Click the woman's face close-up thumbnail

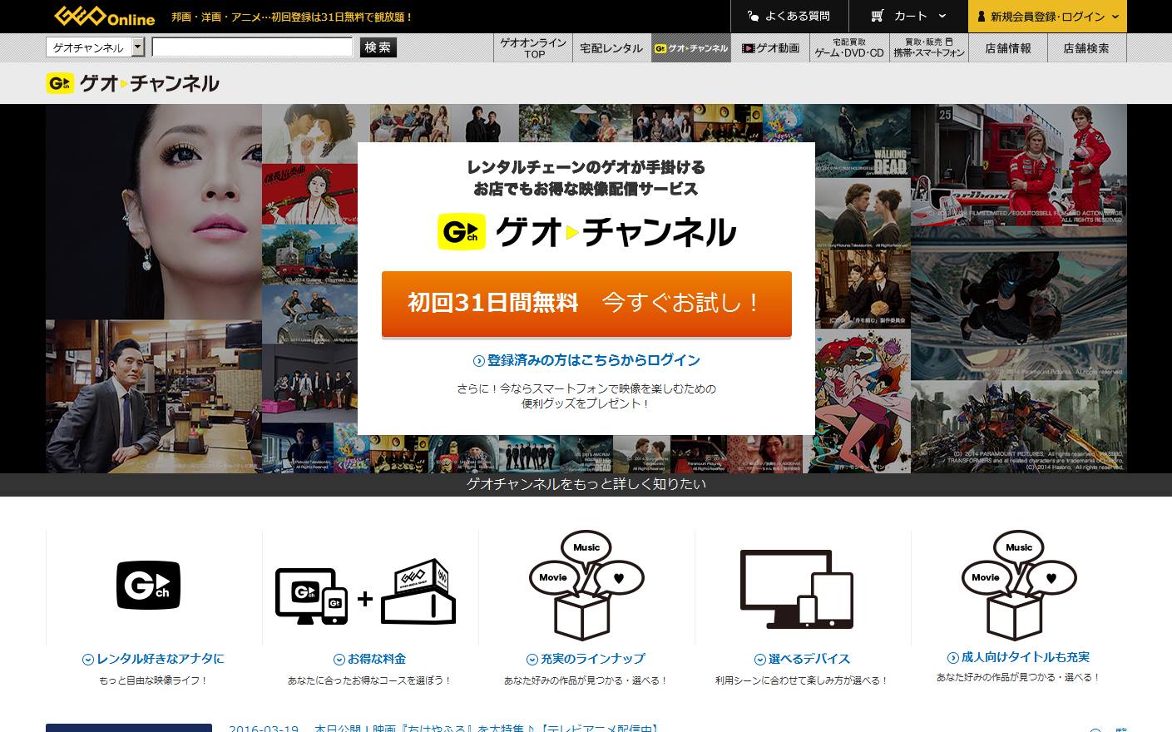pos(154,211)
